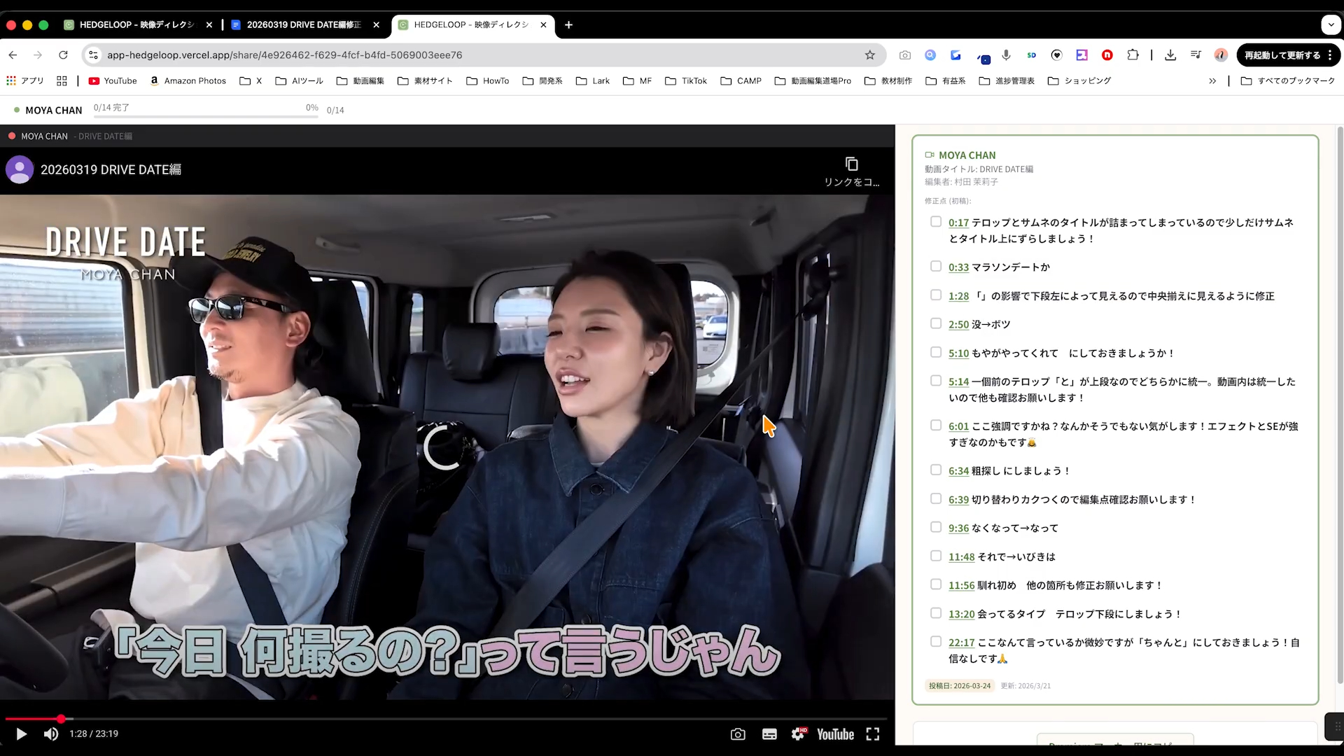Switch to the 20260319 DRIVE DATE編修正 tab
Image resolution: width=1344 pixels, height=756 pixels.
pos(304,24)
